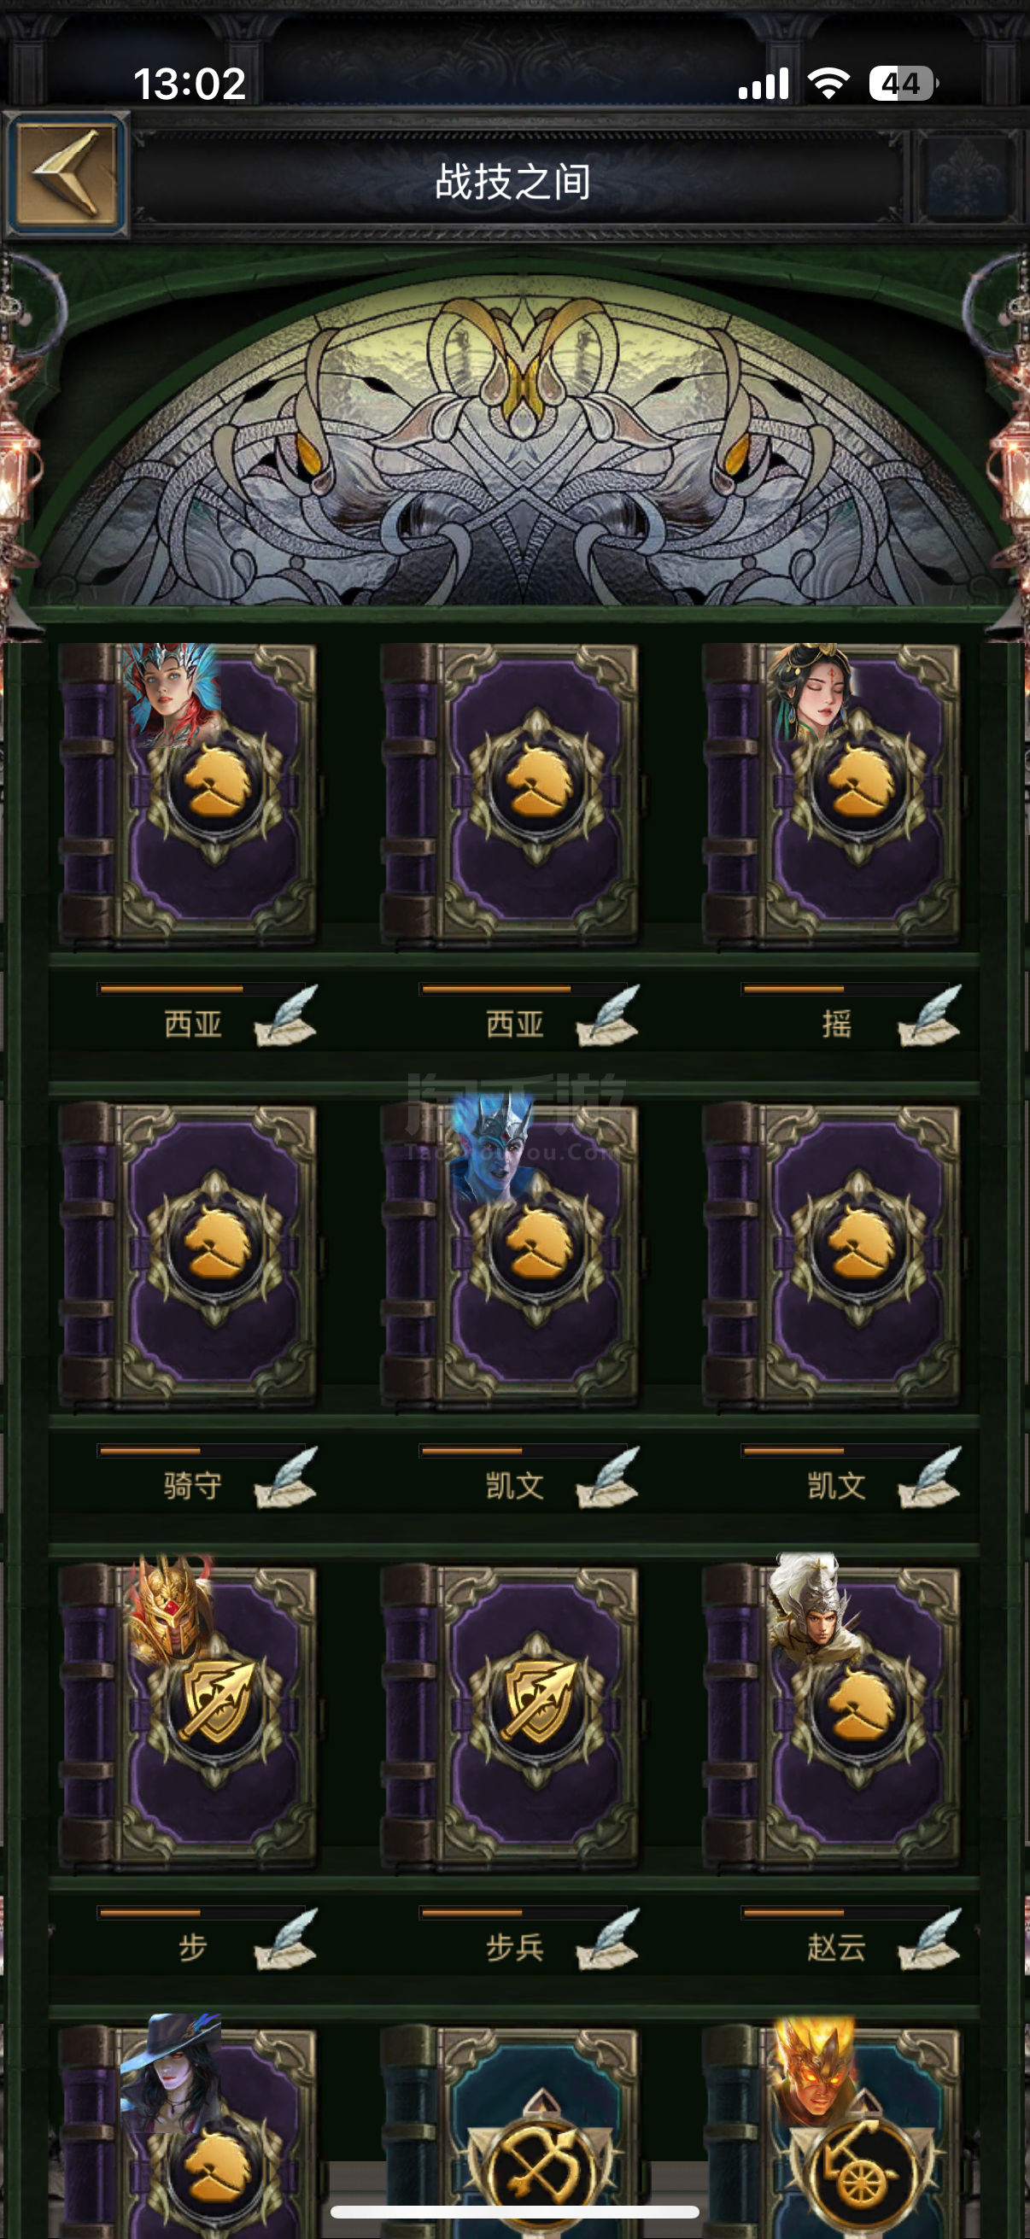Open the 骑守 cavalry skill book

(x=188, y=1255)
